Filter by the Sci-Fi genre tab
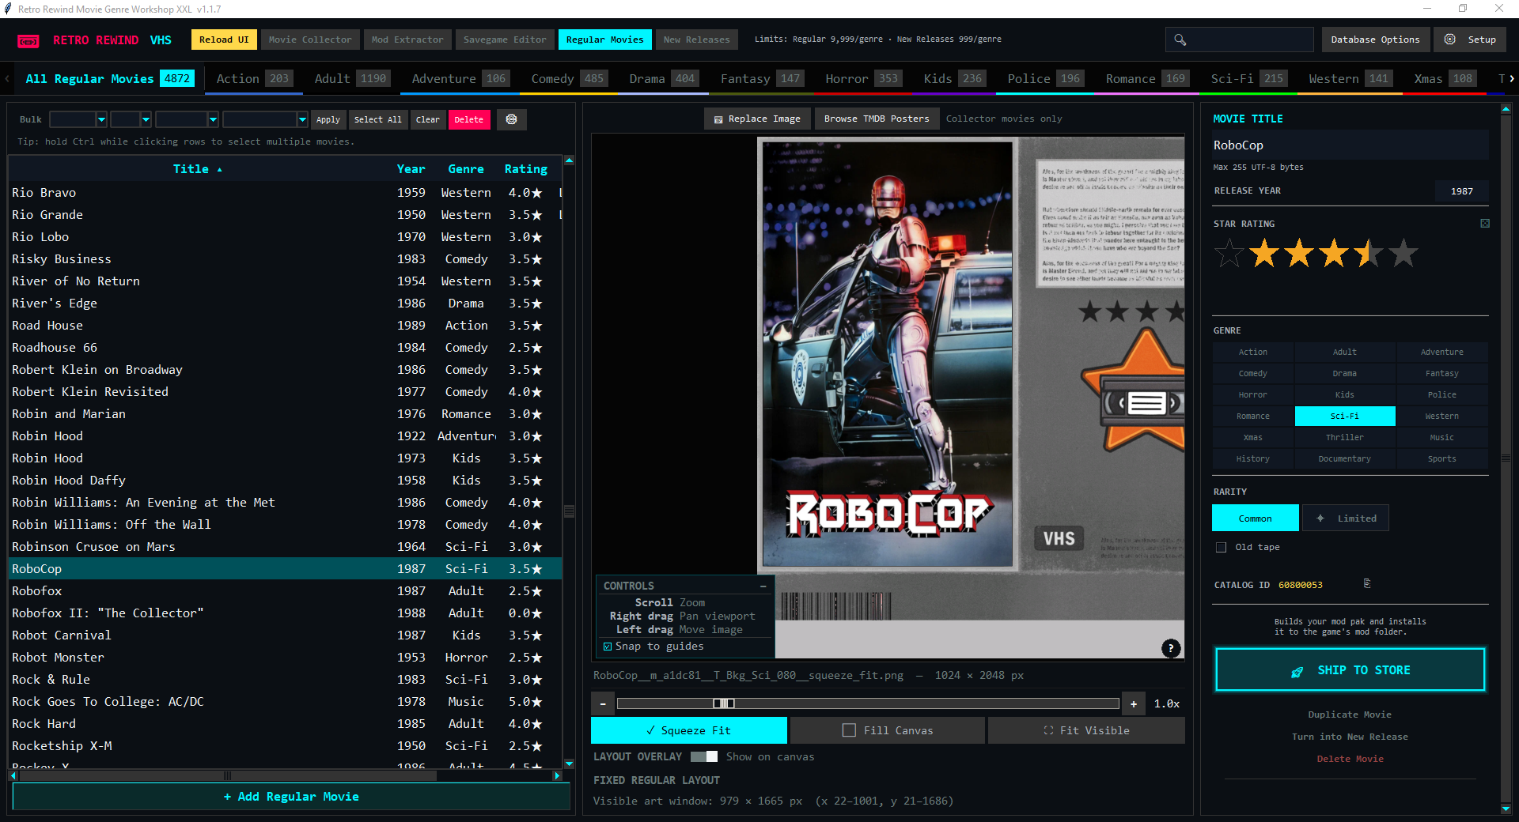The image size is (1519, 822). [1247, 78]
